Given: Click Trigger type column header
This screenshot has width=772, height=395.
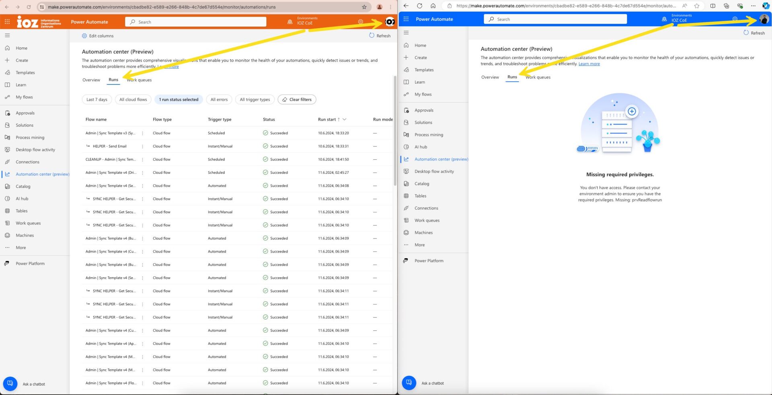Looking at the screenshot, I should click(x=220, y=119).
